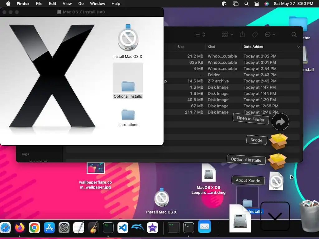Click the Tags icon in Finder toolbar
Image resolution: width=319 pixels, height=239 pixels.
coord(255,35)
